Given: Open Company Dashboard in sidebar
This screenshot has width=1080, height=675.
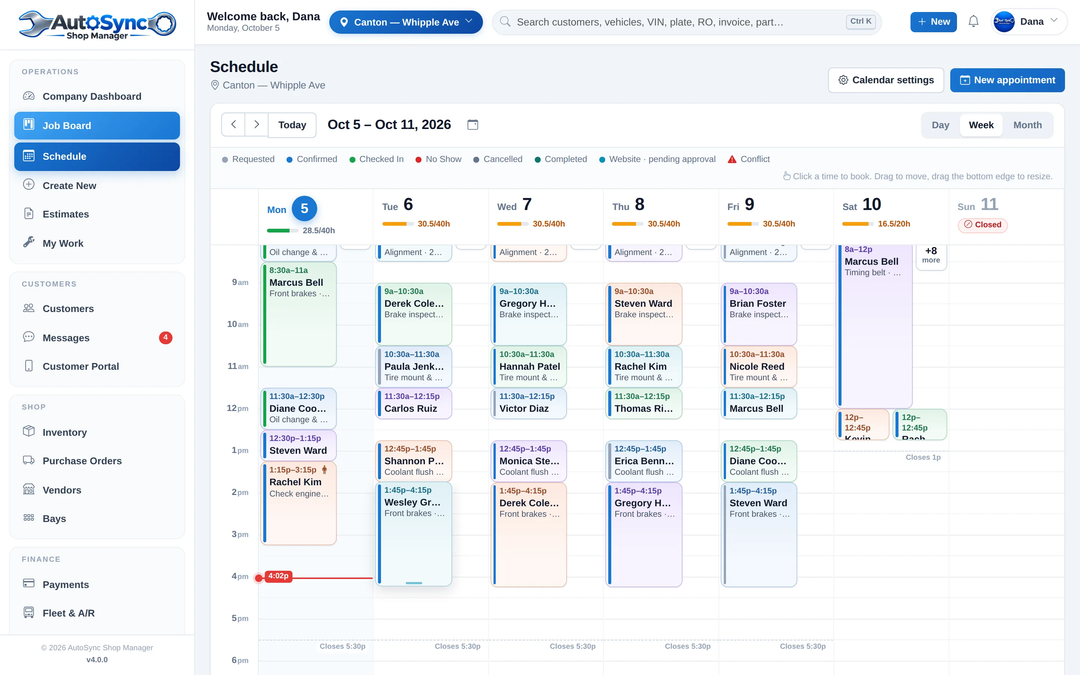Looking at the screenshot, I should point(97,96).
